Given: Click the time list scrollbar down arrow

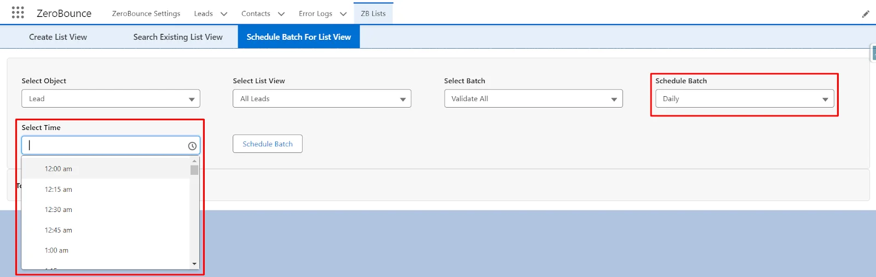Looking at the screenshot, I should 194,264.
